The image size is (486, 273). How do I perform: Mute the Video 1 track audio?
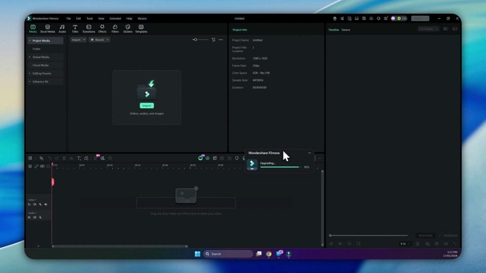pos(35,205)
